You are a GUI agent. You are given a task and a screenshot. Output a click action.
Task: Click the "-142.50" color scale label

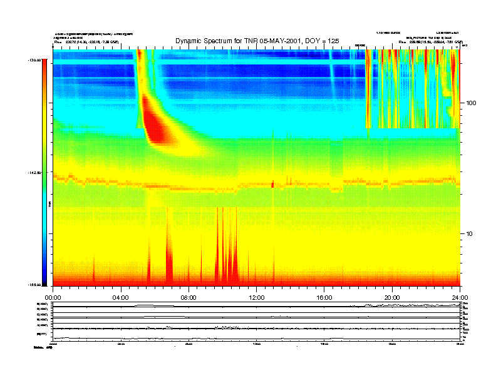click(x=34, y=173)
